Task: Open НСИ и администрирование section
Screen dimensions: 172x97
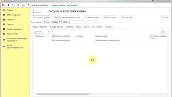Action: click(x=15, y=47)
